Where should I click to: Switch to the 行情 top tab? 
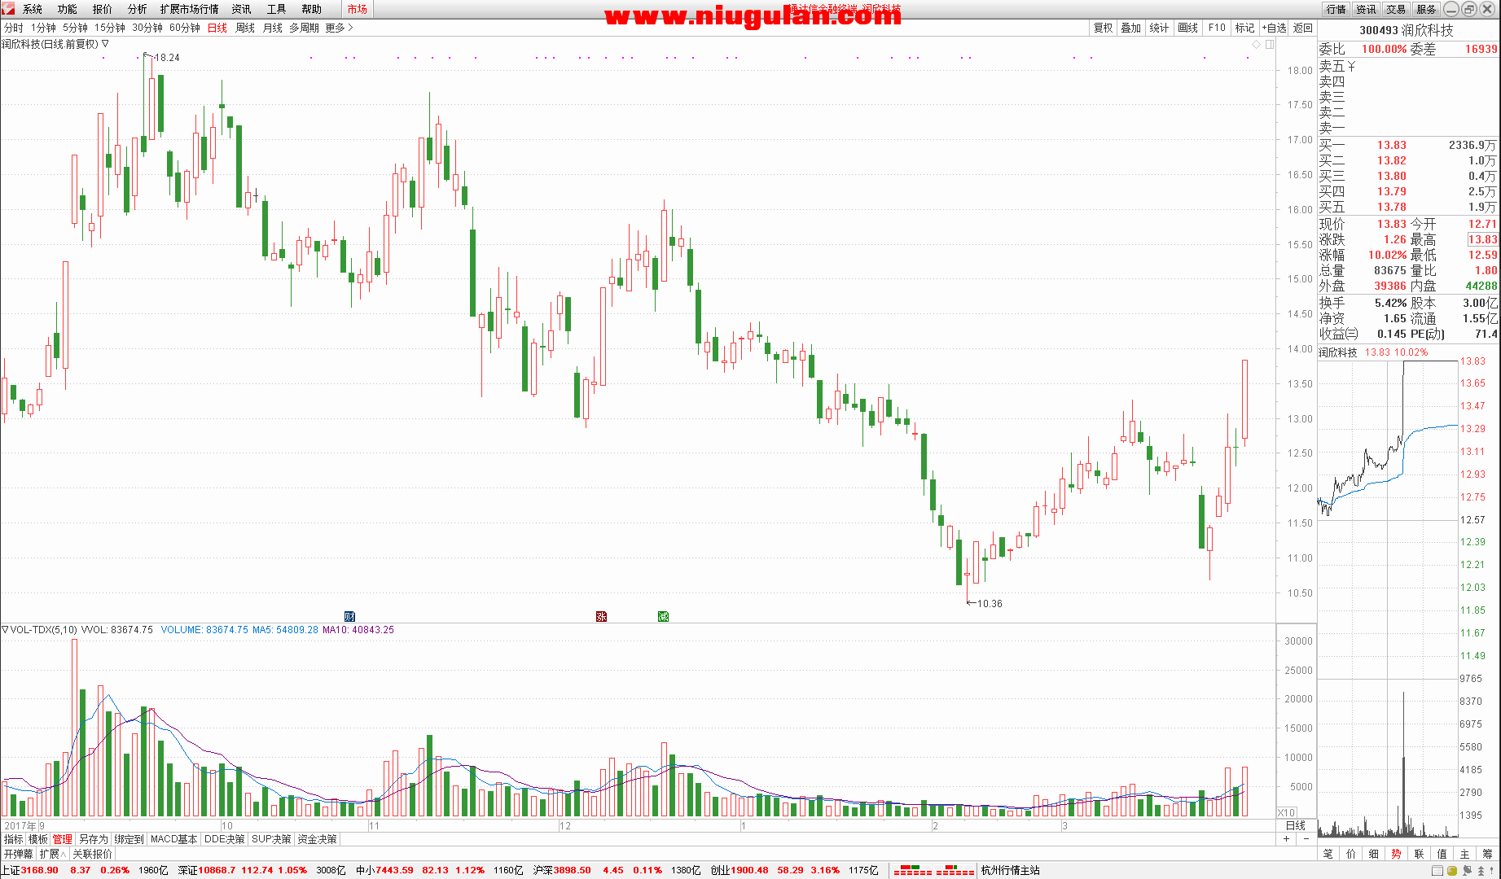coord(1336,9)
